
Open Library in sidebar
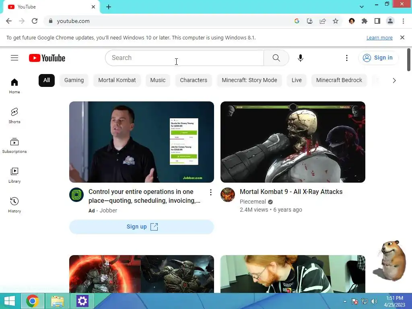[14, 175]
